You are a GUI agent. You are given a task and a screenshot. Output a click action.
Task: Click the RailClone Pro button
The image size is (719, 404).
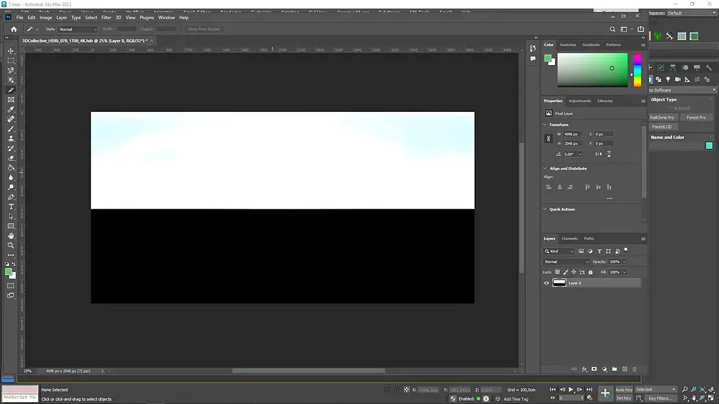[x=662, y=117]
